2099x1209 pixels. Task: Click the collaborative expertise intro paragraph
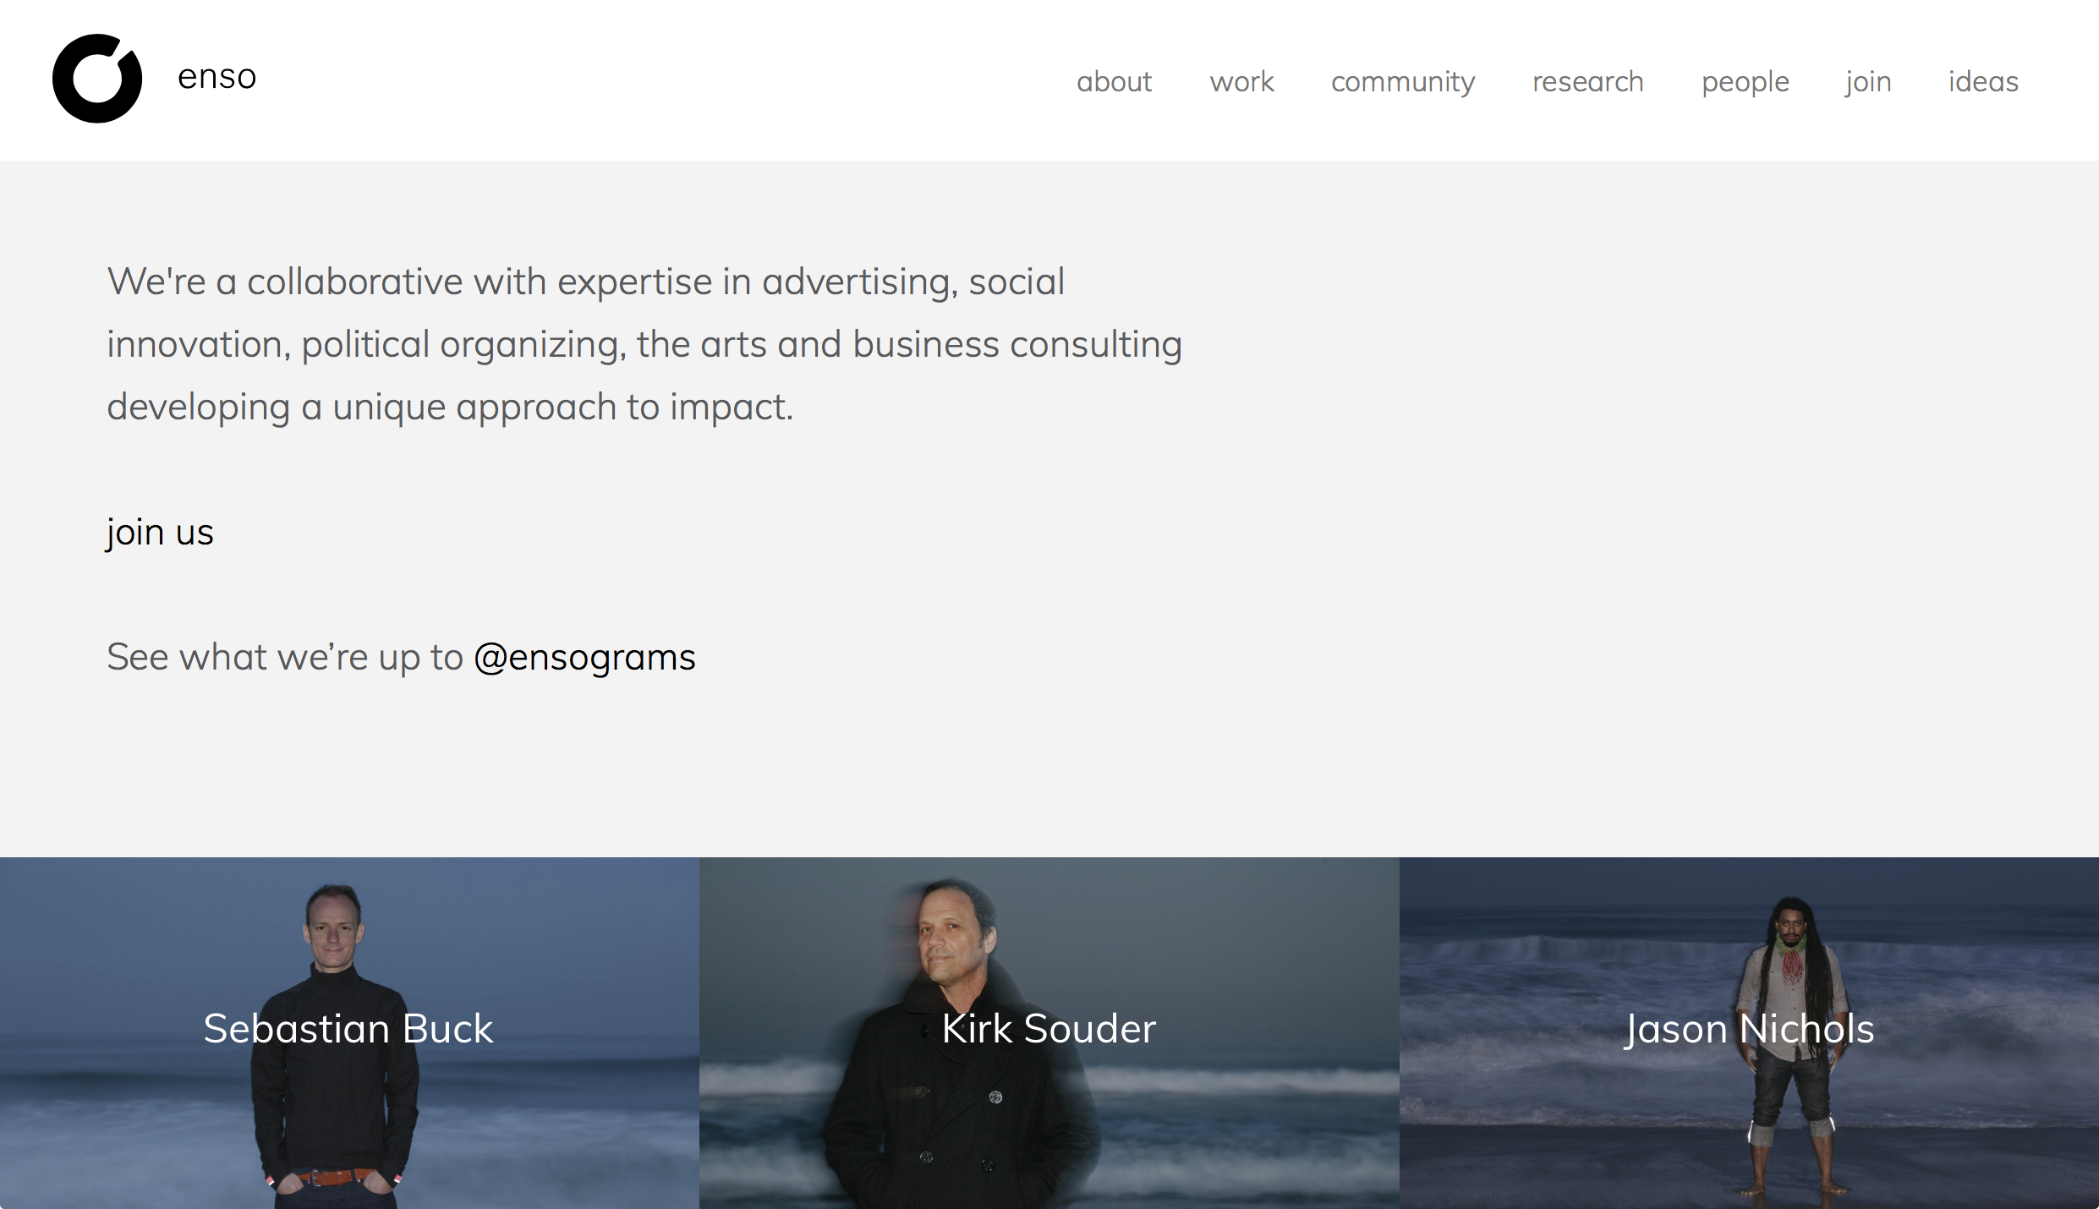coord(643,344)
